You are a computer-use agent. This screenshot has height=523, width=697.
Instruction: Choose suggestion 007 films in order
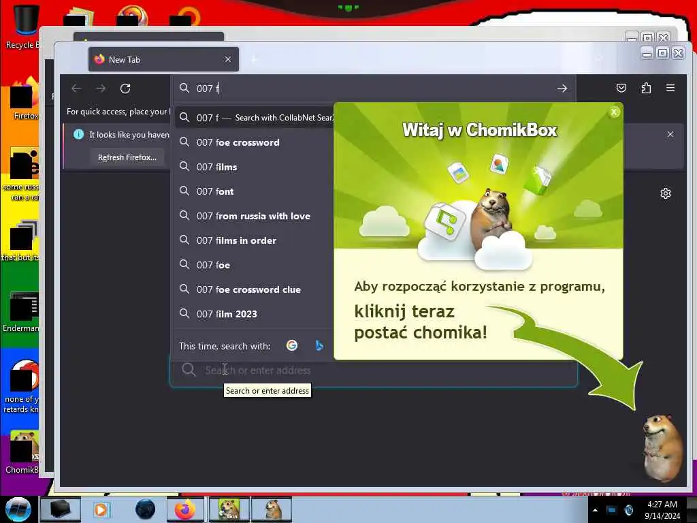point(253,240)
